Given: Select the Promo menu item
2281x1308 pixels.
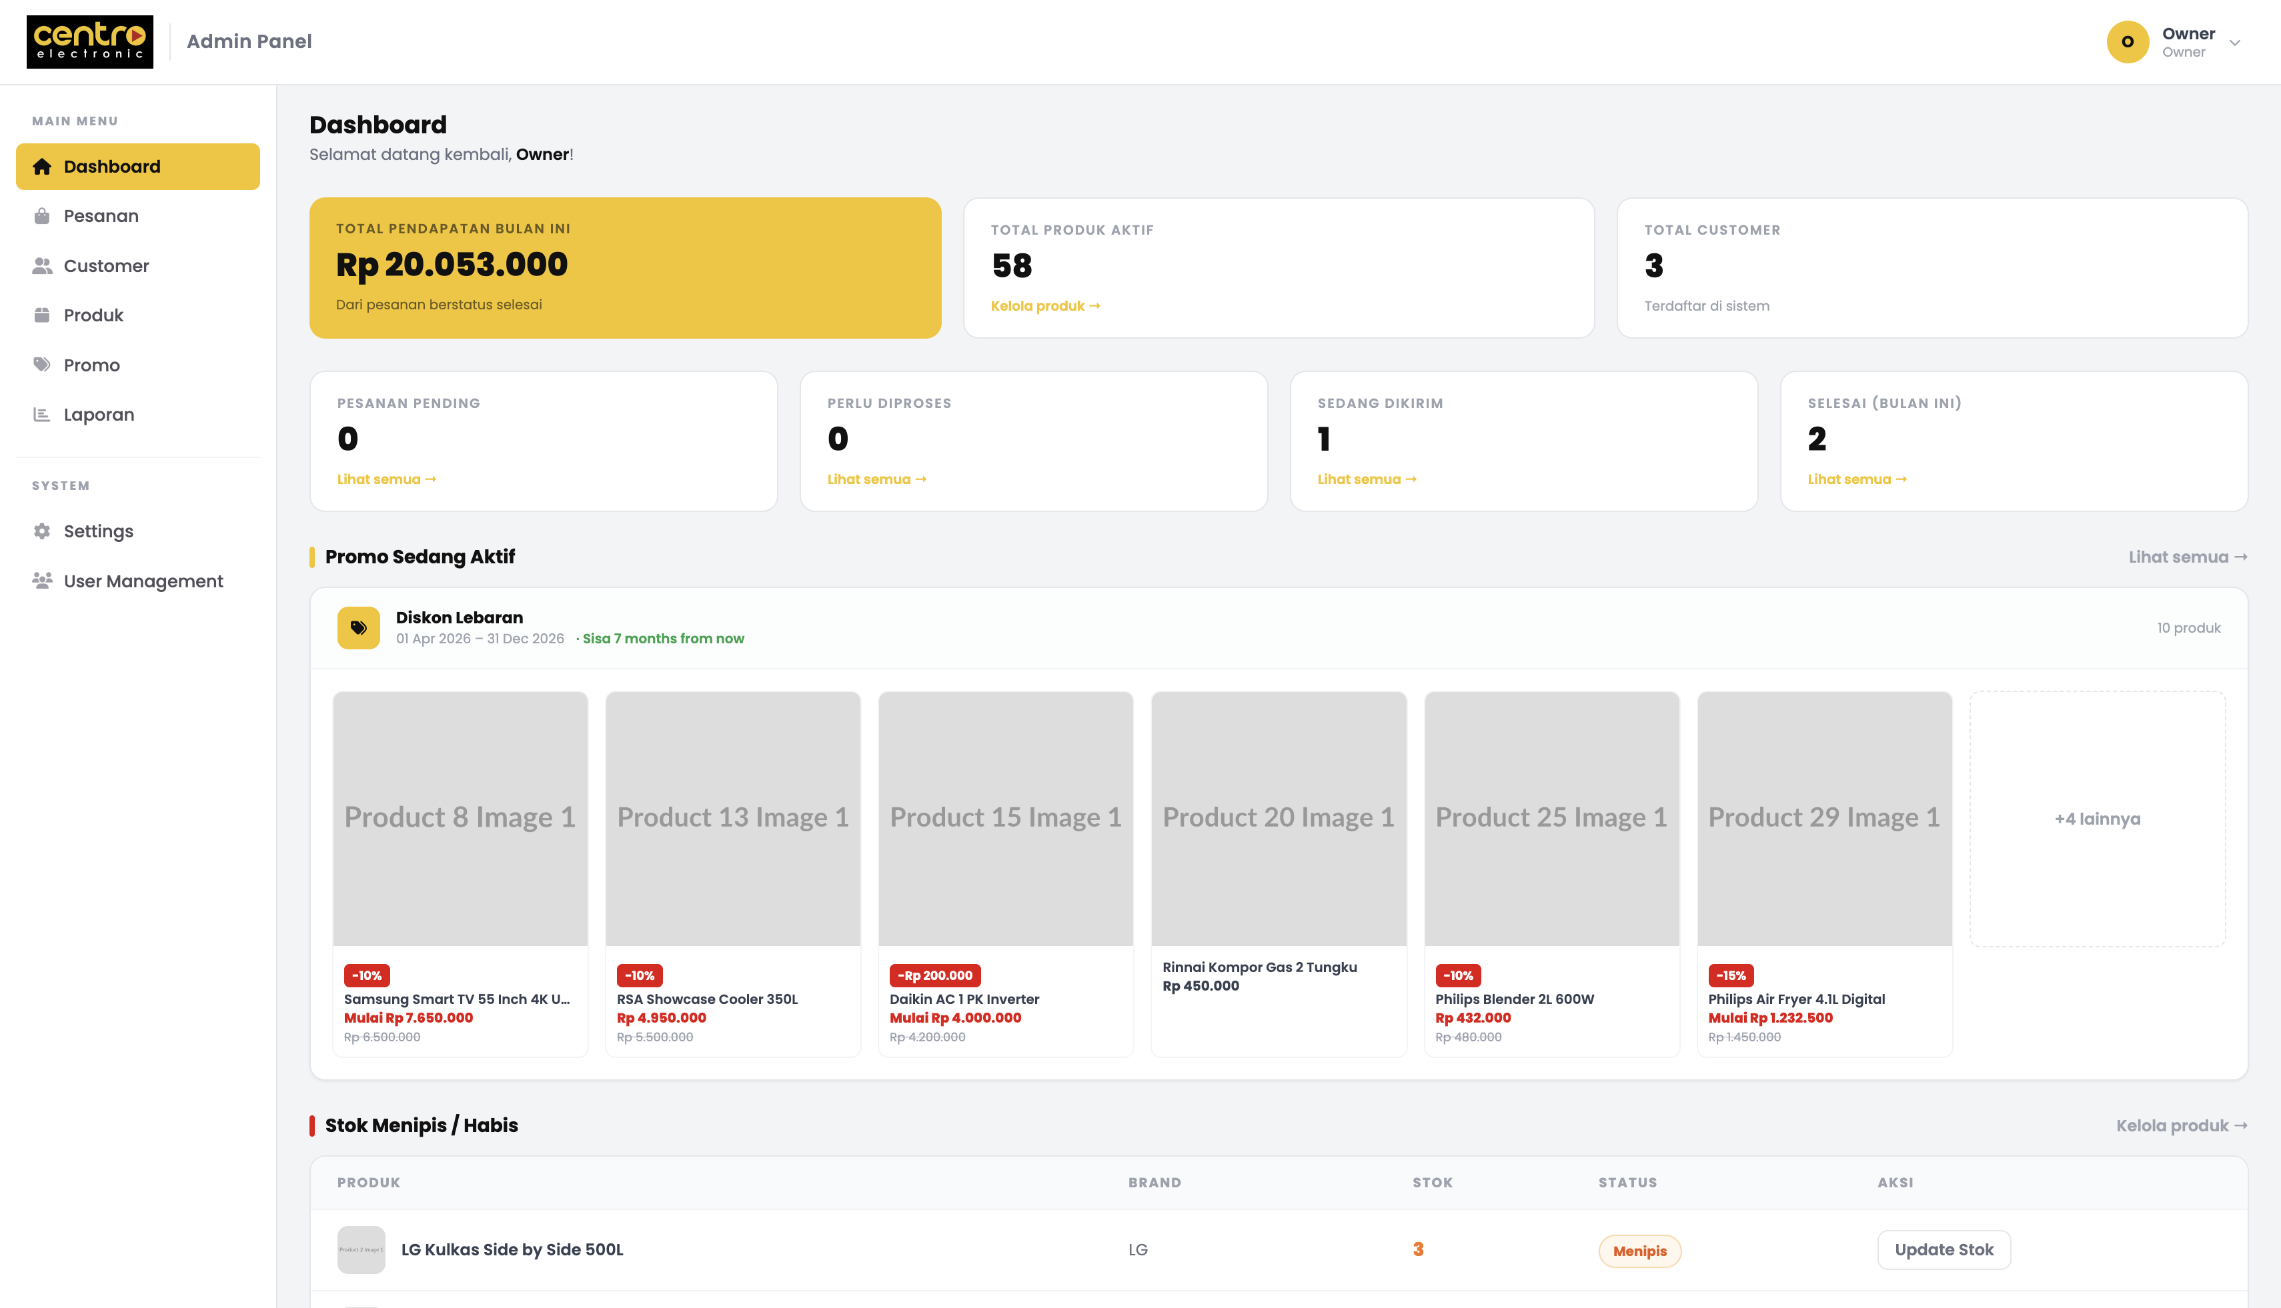Looking at the screenshot, I should (137, 365).
